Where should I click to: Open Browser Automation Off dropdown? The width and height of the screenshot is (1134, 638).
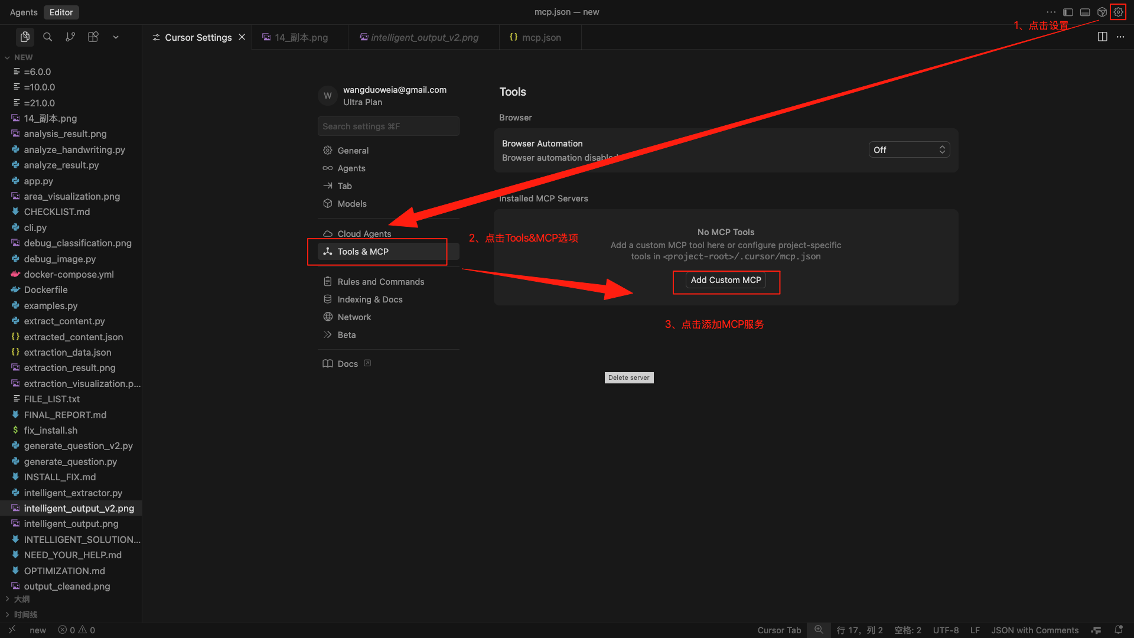909,149
